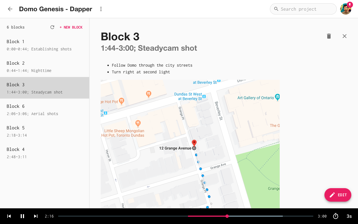Click the 1:44-3:00; Steadycam shot subtitle
Image resolution: width=358 pixels, height=224 pixels.
(149, 48)
